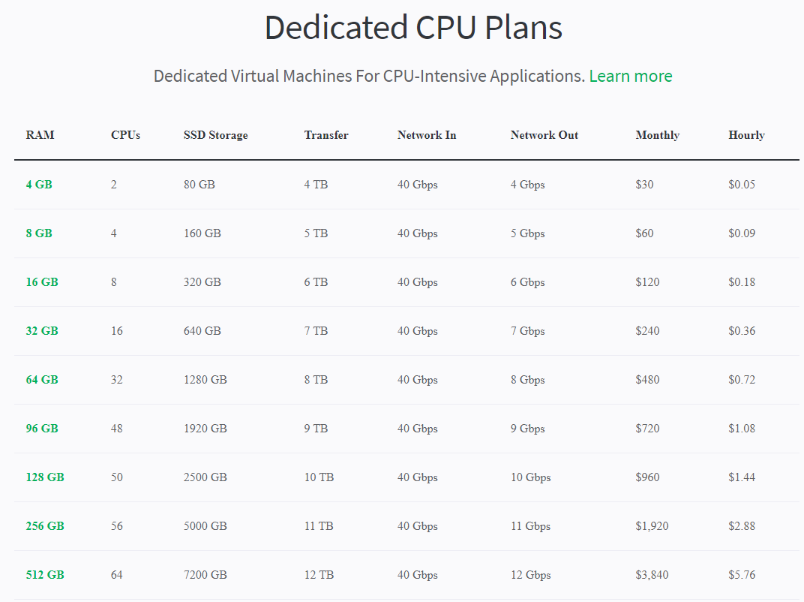Viewport: 804px width, 602px height.
Task: Click the 256 GB RAM plan link
Action: coord(45,526)
